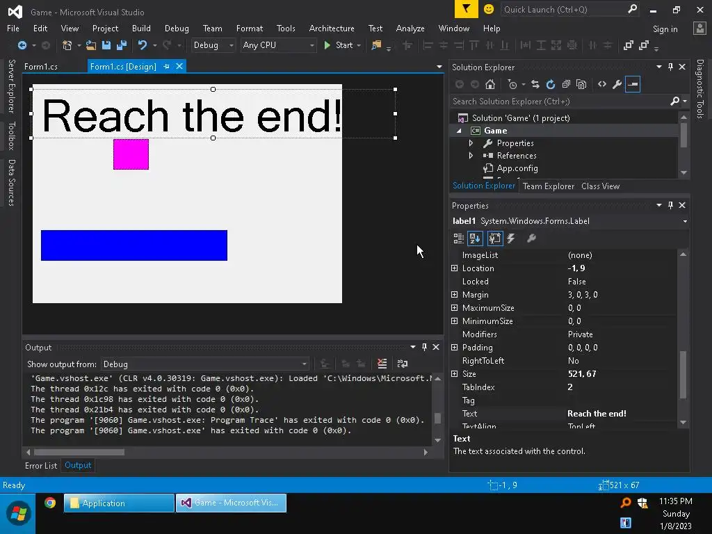The height and width of the screenshot is (534, 712).
Task: Click the feedback smiley icon
Action: pos(489,9)
